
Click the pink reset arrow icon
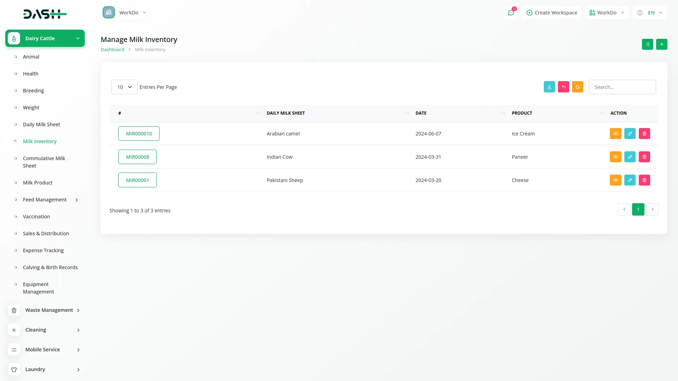(563, 87)
